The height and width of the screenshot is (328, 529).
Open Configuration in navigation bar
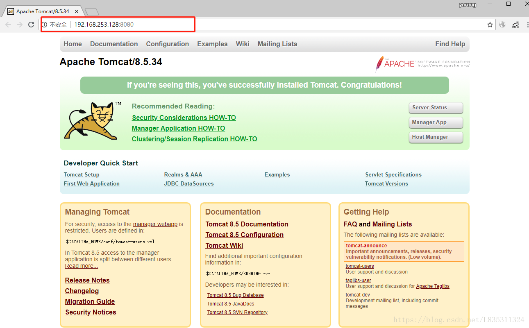tap(168, 44)
